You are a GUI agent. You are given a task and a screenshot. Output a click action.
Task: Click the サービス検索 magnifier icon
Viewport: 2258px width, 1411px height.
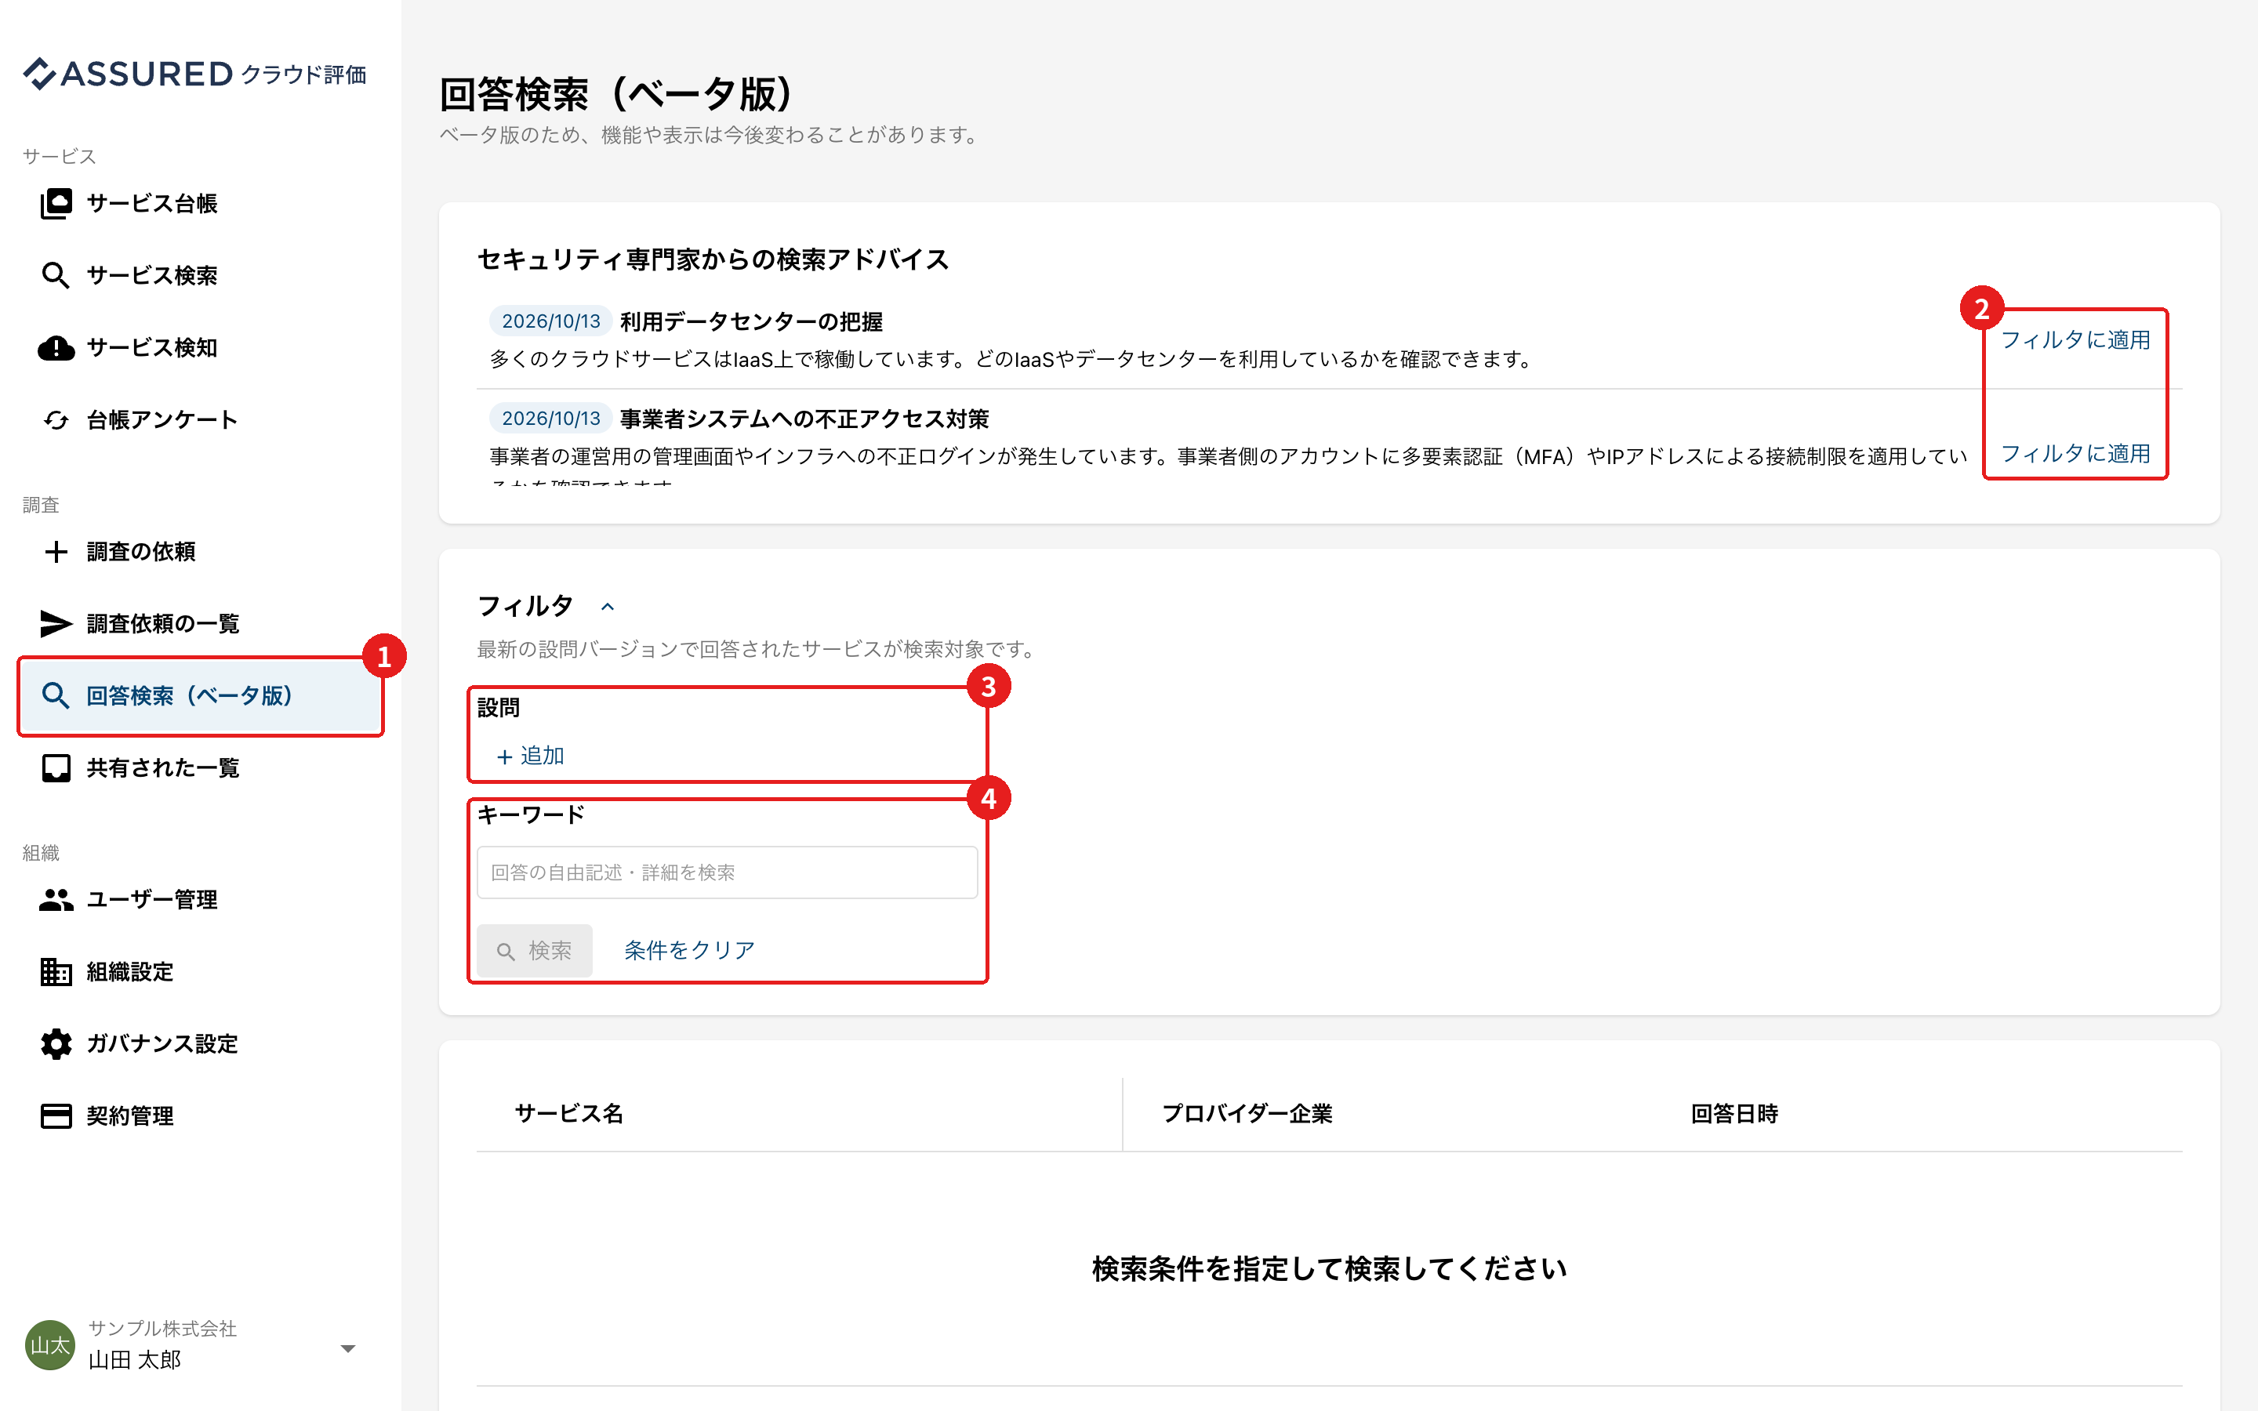click(x=56, y=275)
